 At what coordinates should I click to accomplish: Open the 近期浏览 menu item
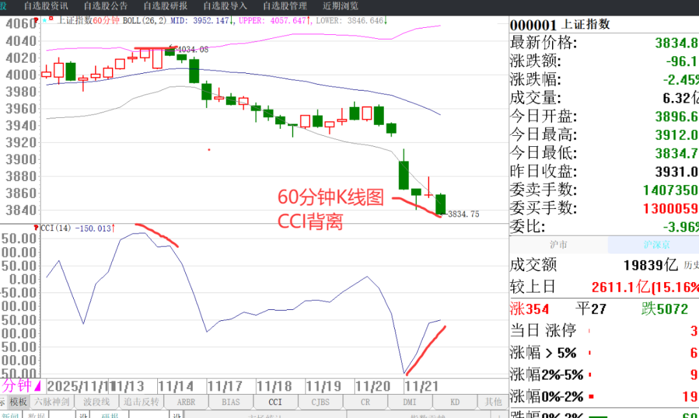(340, 6)
